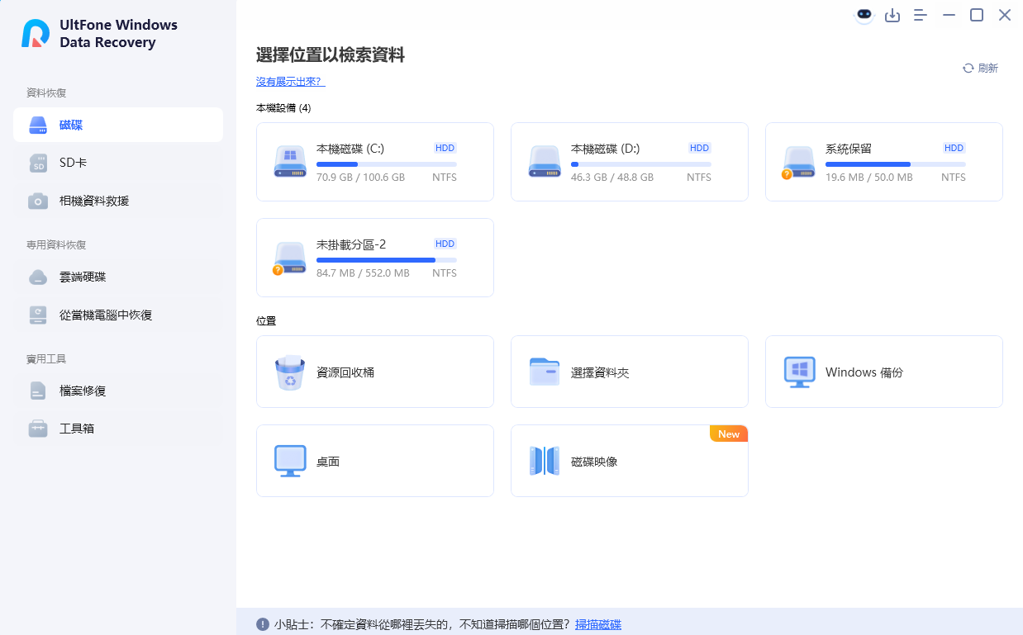
Task: Go to 雲端硬碟 in the sidebar
Action: click(x=118, y=277)
